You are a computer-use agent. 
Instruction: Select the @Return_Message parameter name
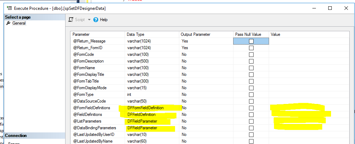click(89, 41)
